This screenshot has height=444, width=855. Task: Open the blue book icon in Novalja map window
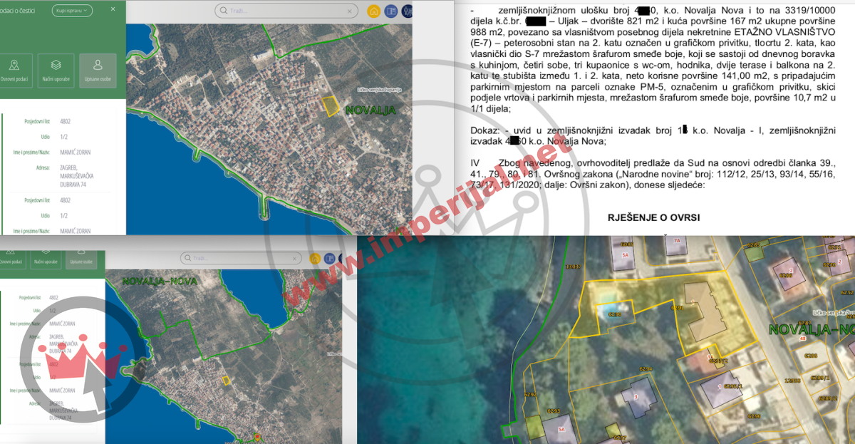coord(390,11)
